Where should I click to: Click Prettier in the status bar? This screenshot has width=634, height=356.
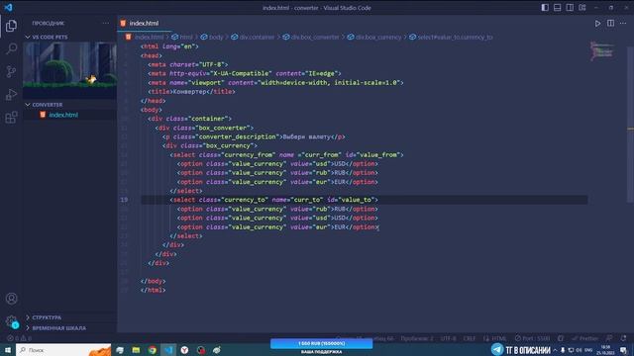click(584, 338)
